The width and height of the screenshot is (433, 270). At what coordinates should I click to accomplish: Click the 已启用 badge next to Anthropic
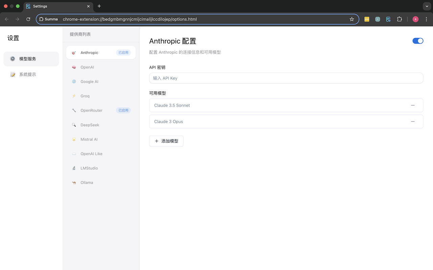123,53
